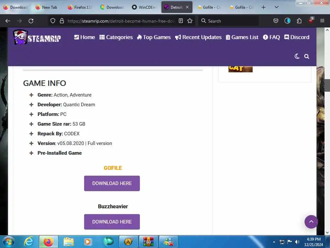
Task: Click the Buzzheavier Download Here button
Action: coord(112,222)
